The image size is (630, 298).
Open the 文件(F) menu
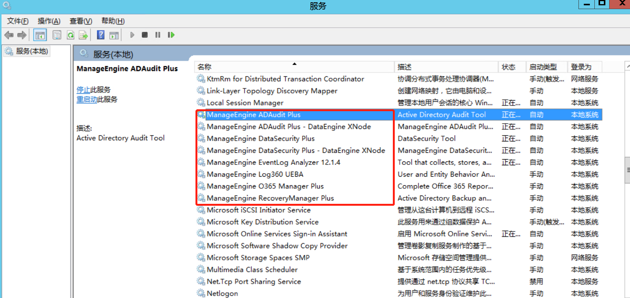coord(18,21)
